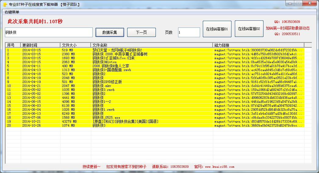
Task: Click magnet link starting btih:f83d8570de1f
Action: click(x=258, y=121)
